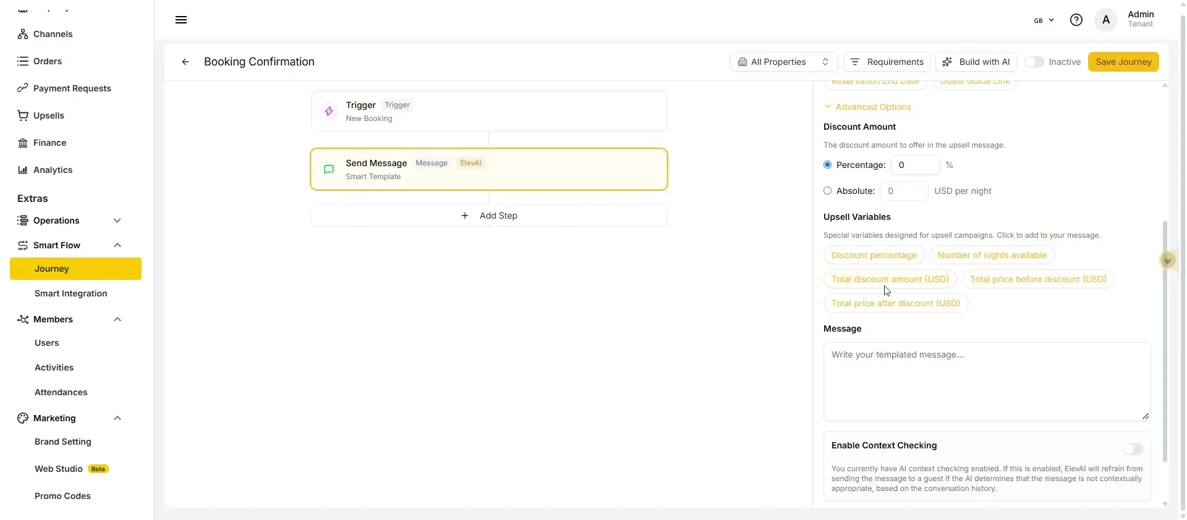The height and width of the screenshot is (520, 1187).
Task: Insert Total price after discount variable
Action: pyautogui.click(x=895, y=303)
